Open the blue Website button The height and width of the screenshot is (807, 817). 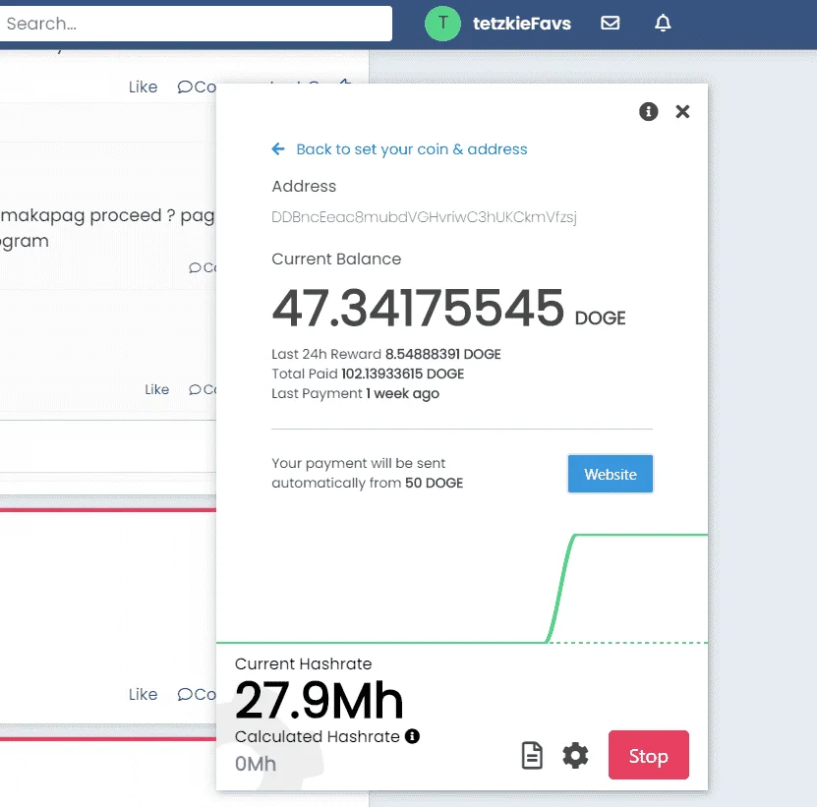pos(611,474)
